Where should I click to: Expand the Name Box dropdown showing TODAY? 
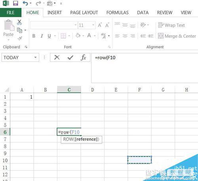(35, 57)
